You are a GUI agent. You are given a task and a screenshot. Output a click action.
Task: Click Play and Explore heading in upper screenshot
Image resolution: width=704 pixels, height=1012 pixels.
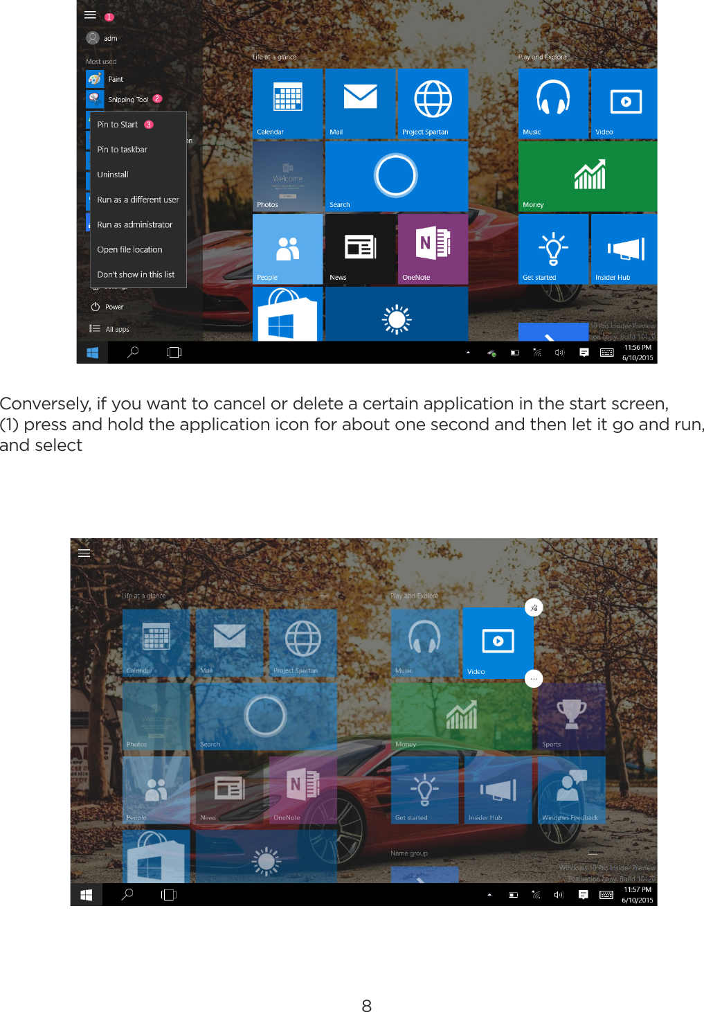543,57
